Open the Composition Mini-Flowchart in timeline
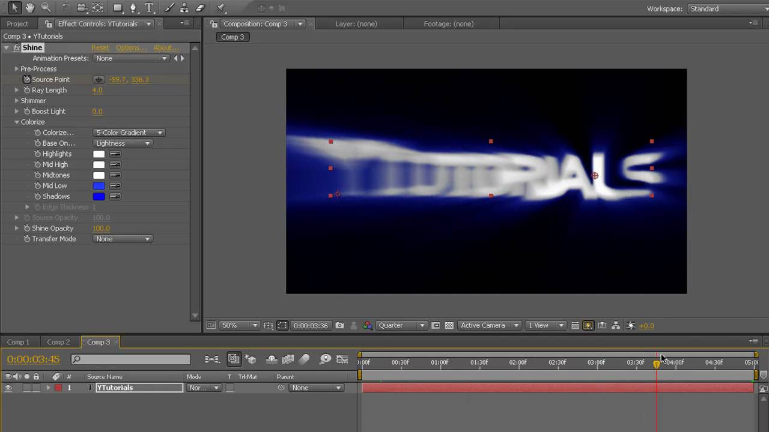Viewport: 769px width, 432px height. coord(212,359)
